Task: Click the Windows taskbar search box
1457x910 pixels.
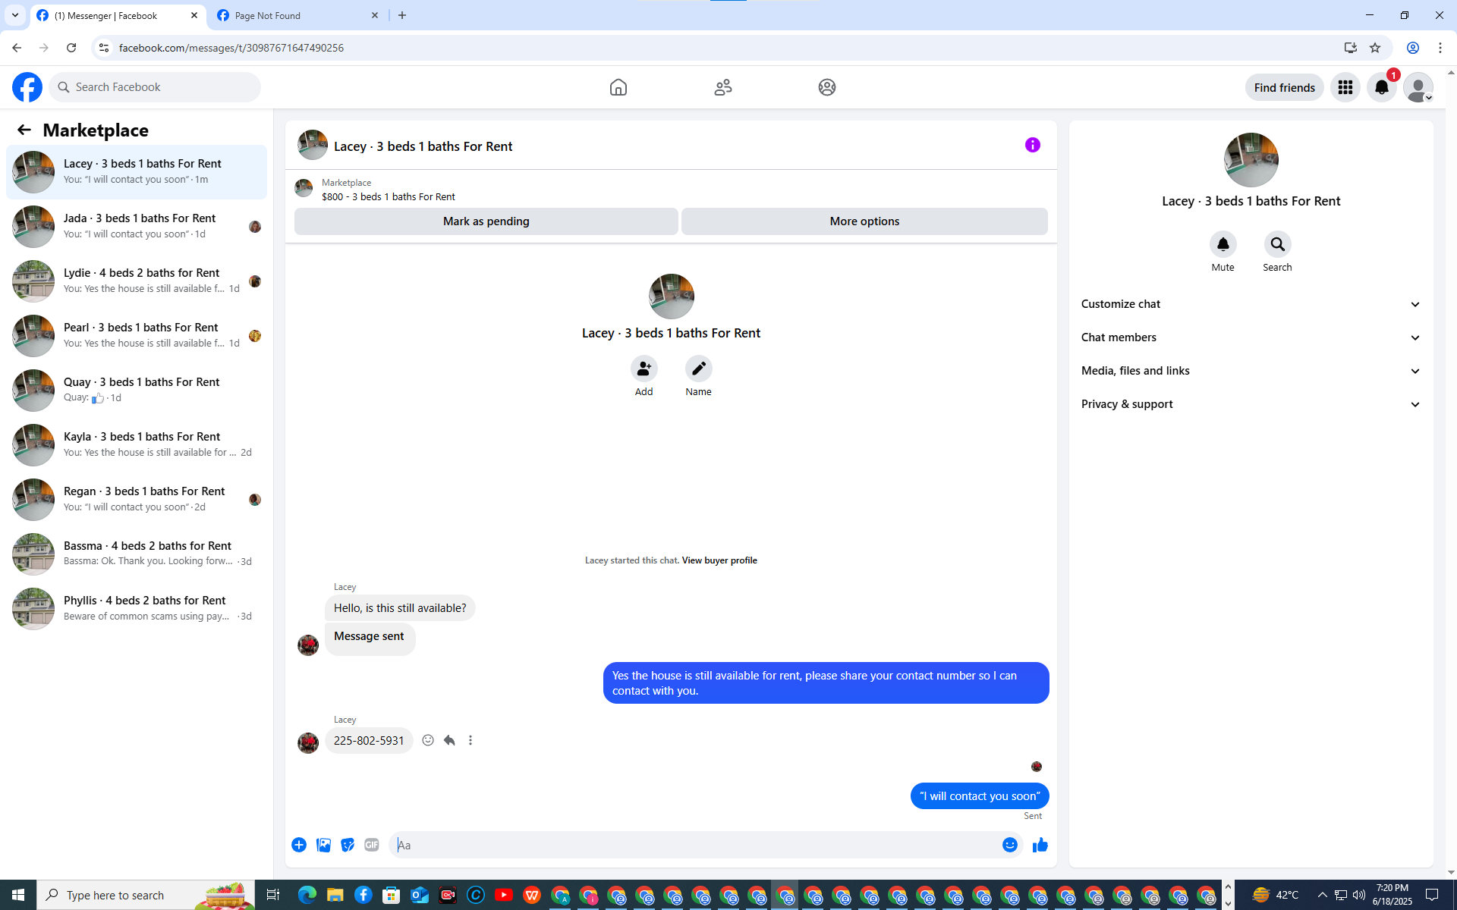Action: point(146,895)
